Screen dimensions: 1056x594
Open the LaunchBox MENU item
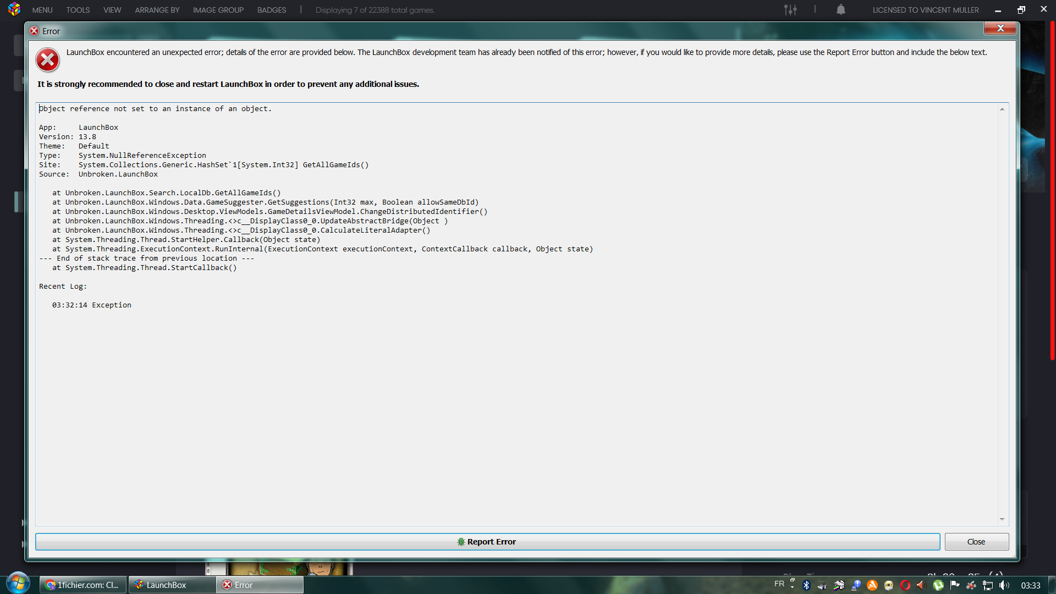[x=42, y=10]
